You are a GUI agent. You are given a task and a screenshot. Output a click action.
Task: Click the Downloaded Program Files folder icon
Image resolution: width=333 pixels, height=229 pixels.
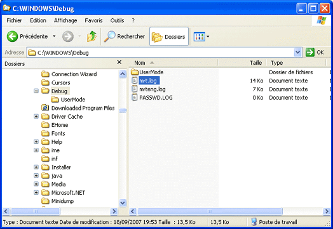tap(45, 108)
